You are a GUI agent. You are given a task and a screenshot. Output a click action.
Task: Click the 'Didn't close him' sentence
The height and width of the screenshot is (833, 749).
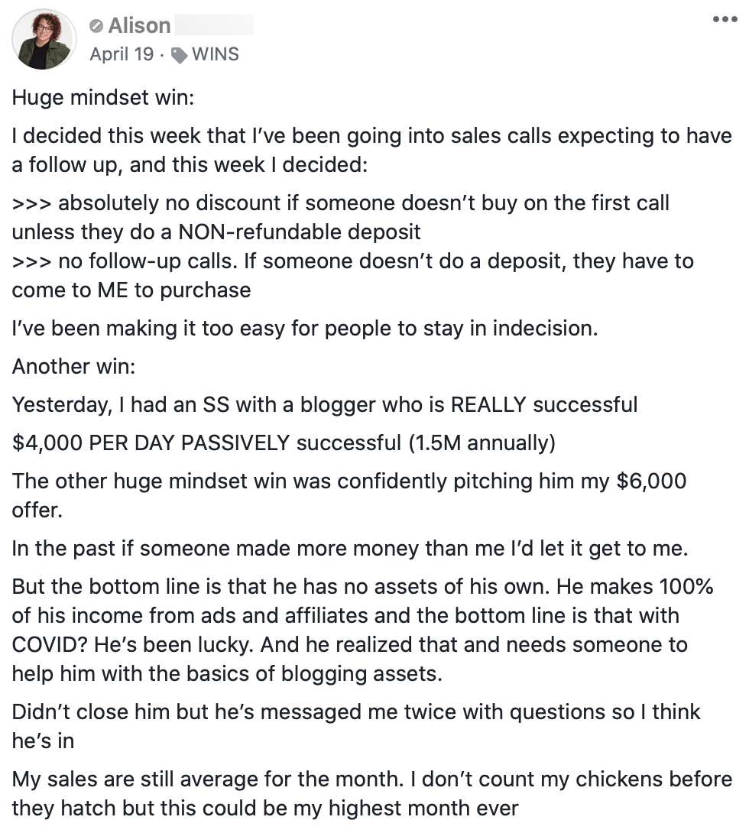click(355, 712)
